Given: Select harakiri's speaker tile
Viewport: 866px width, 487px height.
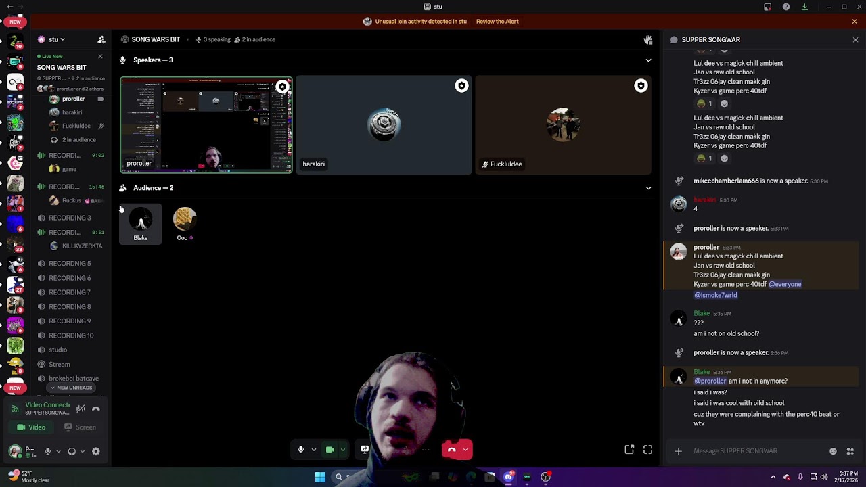Looking at the screenshot, I should 384,125.
